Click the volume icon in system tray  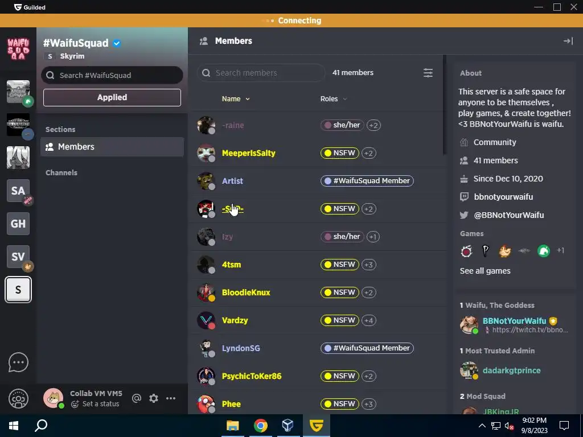click(508, 426)
